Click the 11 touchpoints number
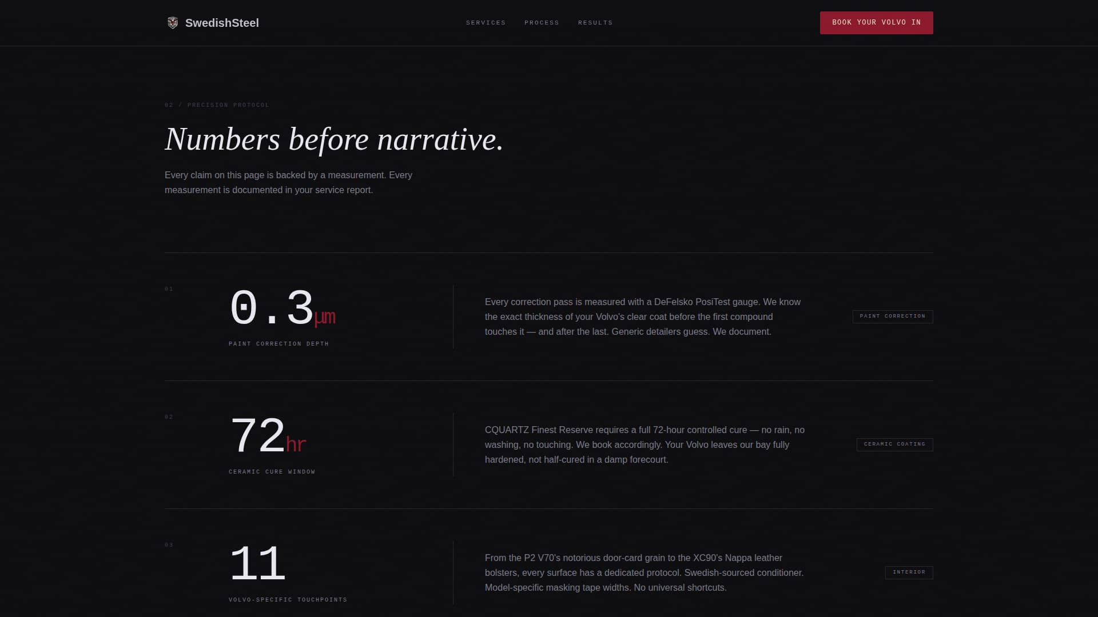1098x617 pixels. coord(257,564)
